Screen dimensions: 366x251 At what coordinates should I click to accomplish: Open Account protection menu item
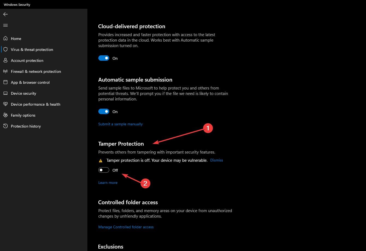click(27, 60)
